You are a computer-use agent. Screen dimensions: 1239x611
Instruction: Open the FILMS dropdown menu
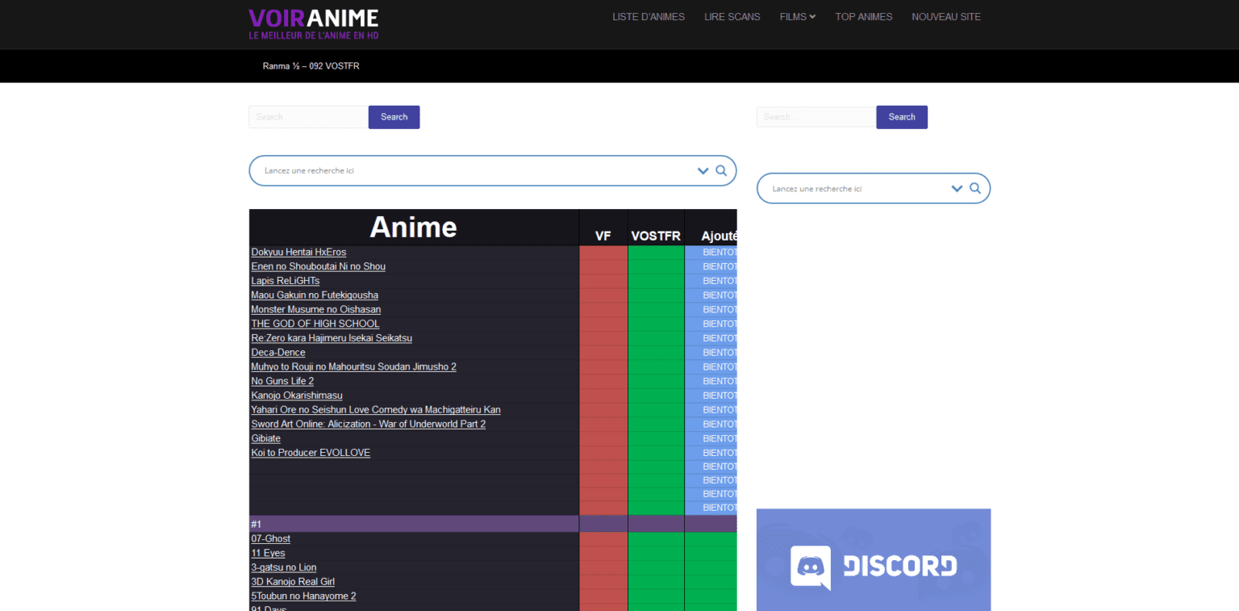click(x=797, y=16)
